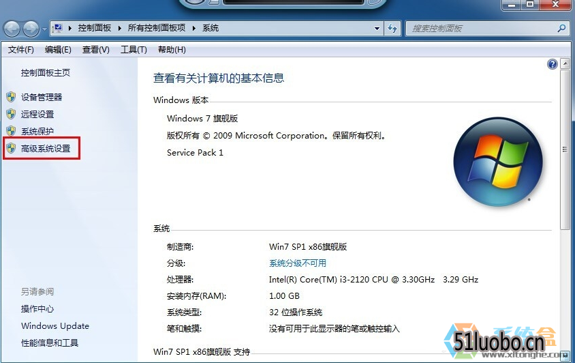575x363 pixels.
Task: Expand the arrow before 控制面板 breadcrumb
Action: coord(69,28)
